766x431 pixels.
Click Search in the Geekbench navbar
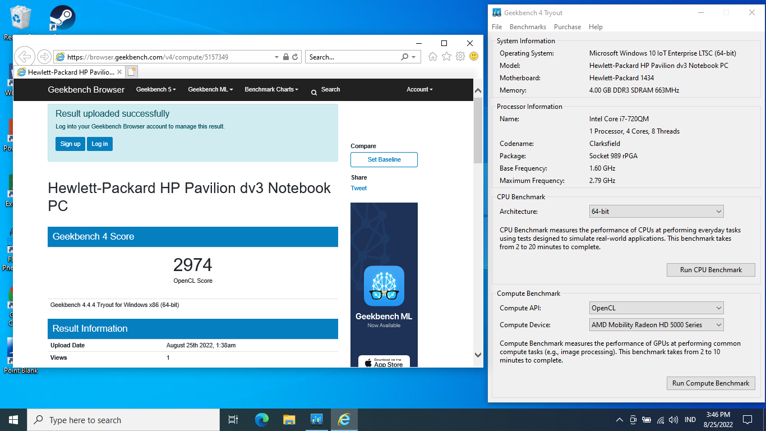tap(326, 89)
